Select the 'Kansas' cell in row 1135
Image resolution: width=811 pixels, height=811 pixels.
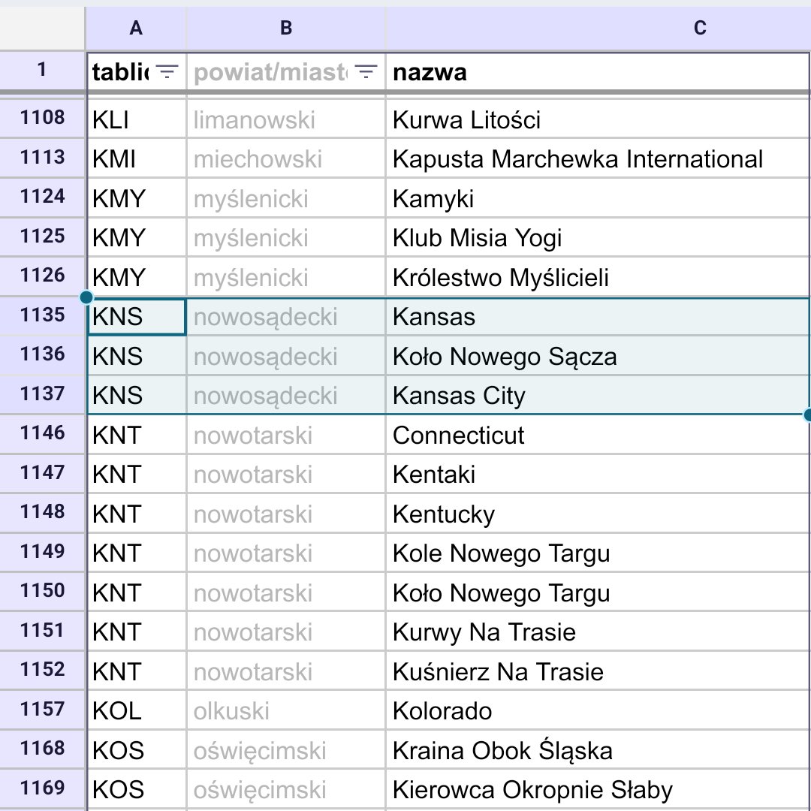click(x=598, y=317)
